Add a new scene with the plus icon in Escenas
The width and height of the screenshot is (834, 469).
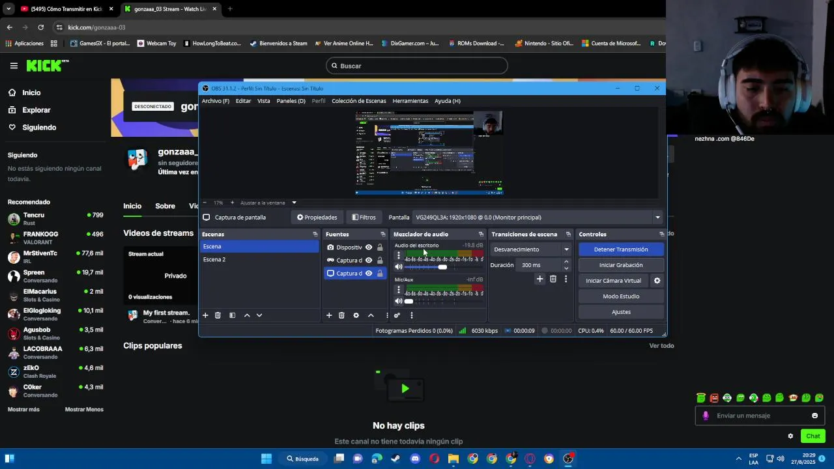point(205,315)
